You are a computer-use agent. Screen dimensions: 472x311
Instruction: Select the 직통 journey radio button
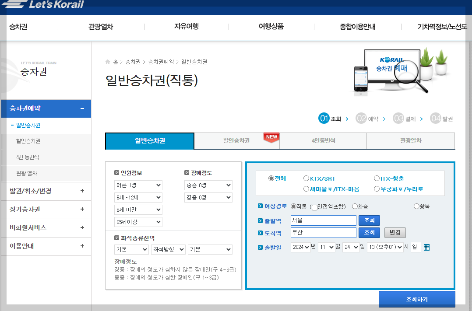pos(293,206)
